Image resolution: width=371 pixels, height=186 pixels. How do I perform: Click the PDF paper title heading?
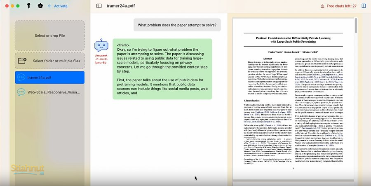coord(293,40)
